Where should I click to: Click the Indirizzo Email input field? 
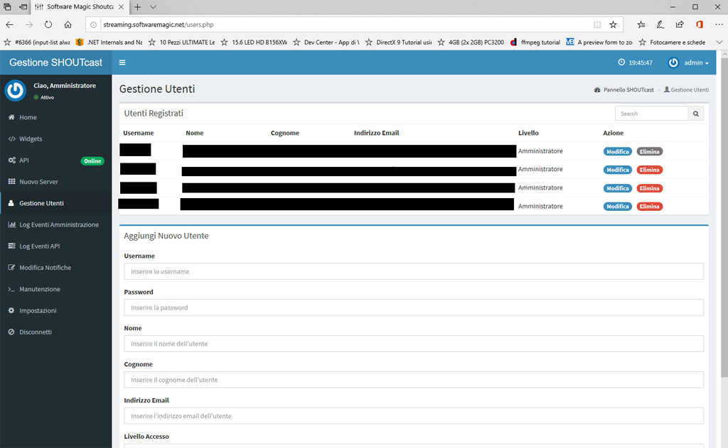click(414, 415)
